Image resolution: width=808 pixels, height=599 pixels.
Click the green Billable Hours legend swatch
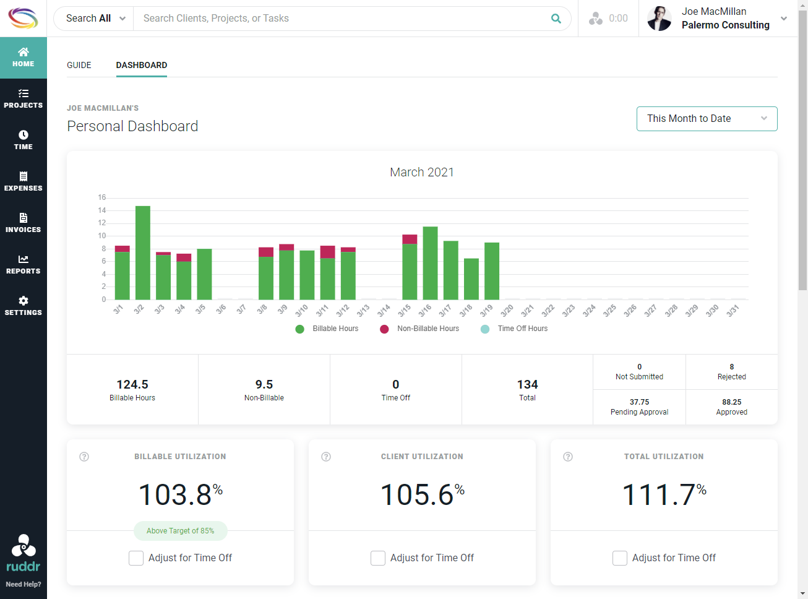(301, 329)
